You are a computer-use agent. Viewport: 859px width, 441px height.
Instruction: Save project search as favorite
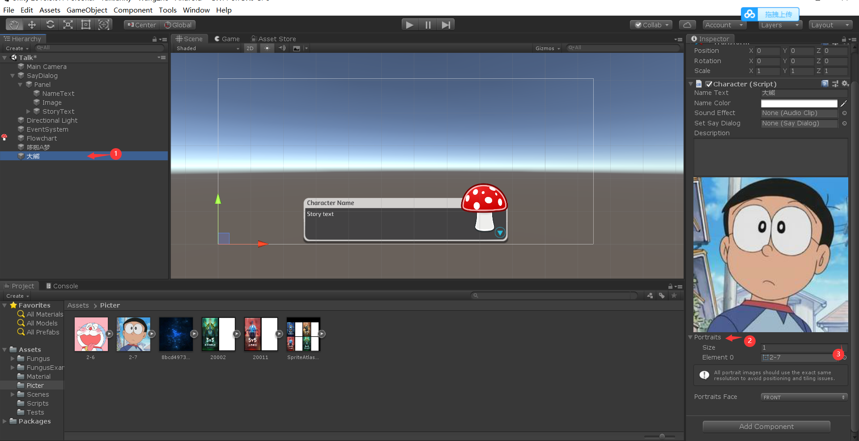(x=674, y=295)
